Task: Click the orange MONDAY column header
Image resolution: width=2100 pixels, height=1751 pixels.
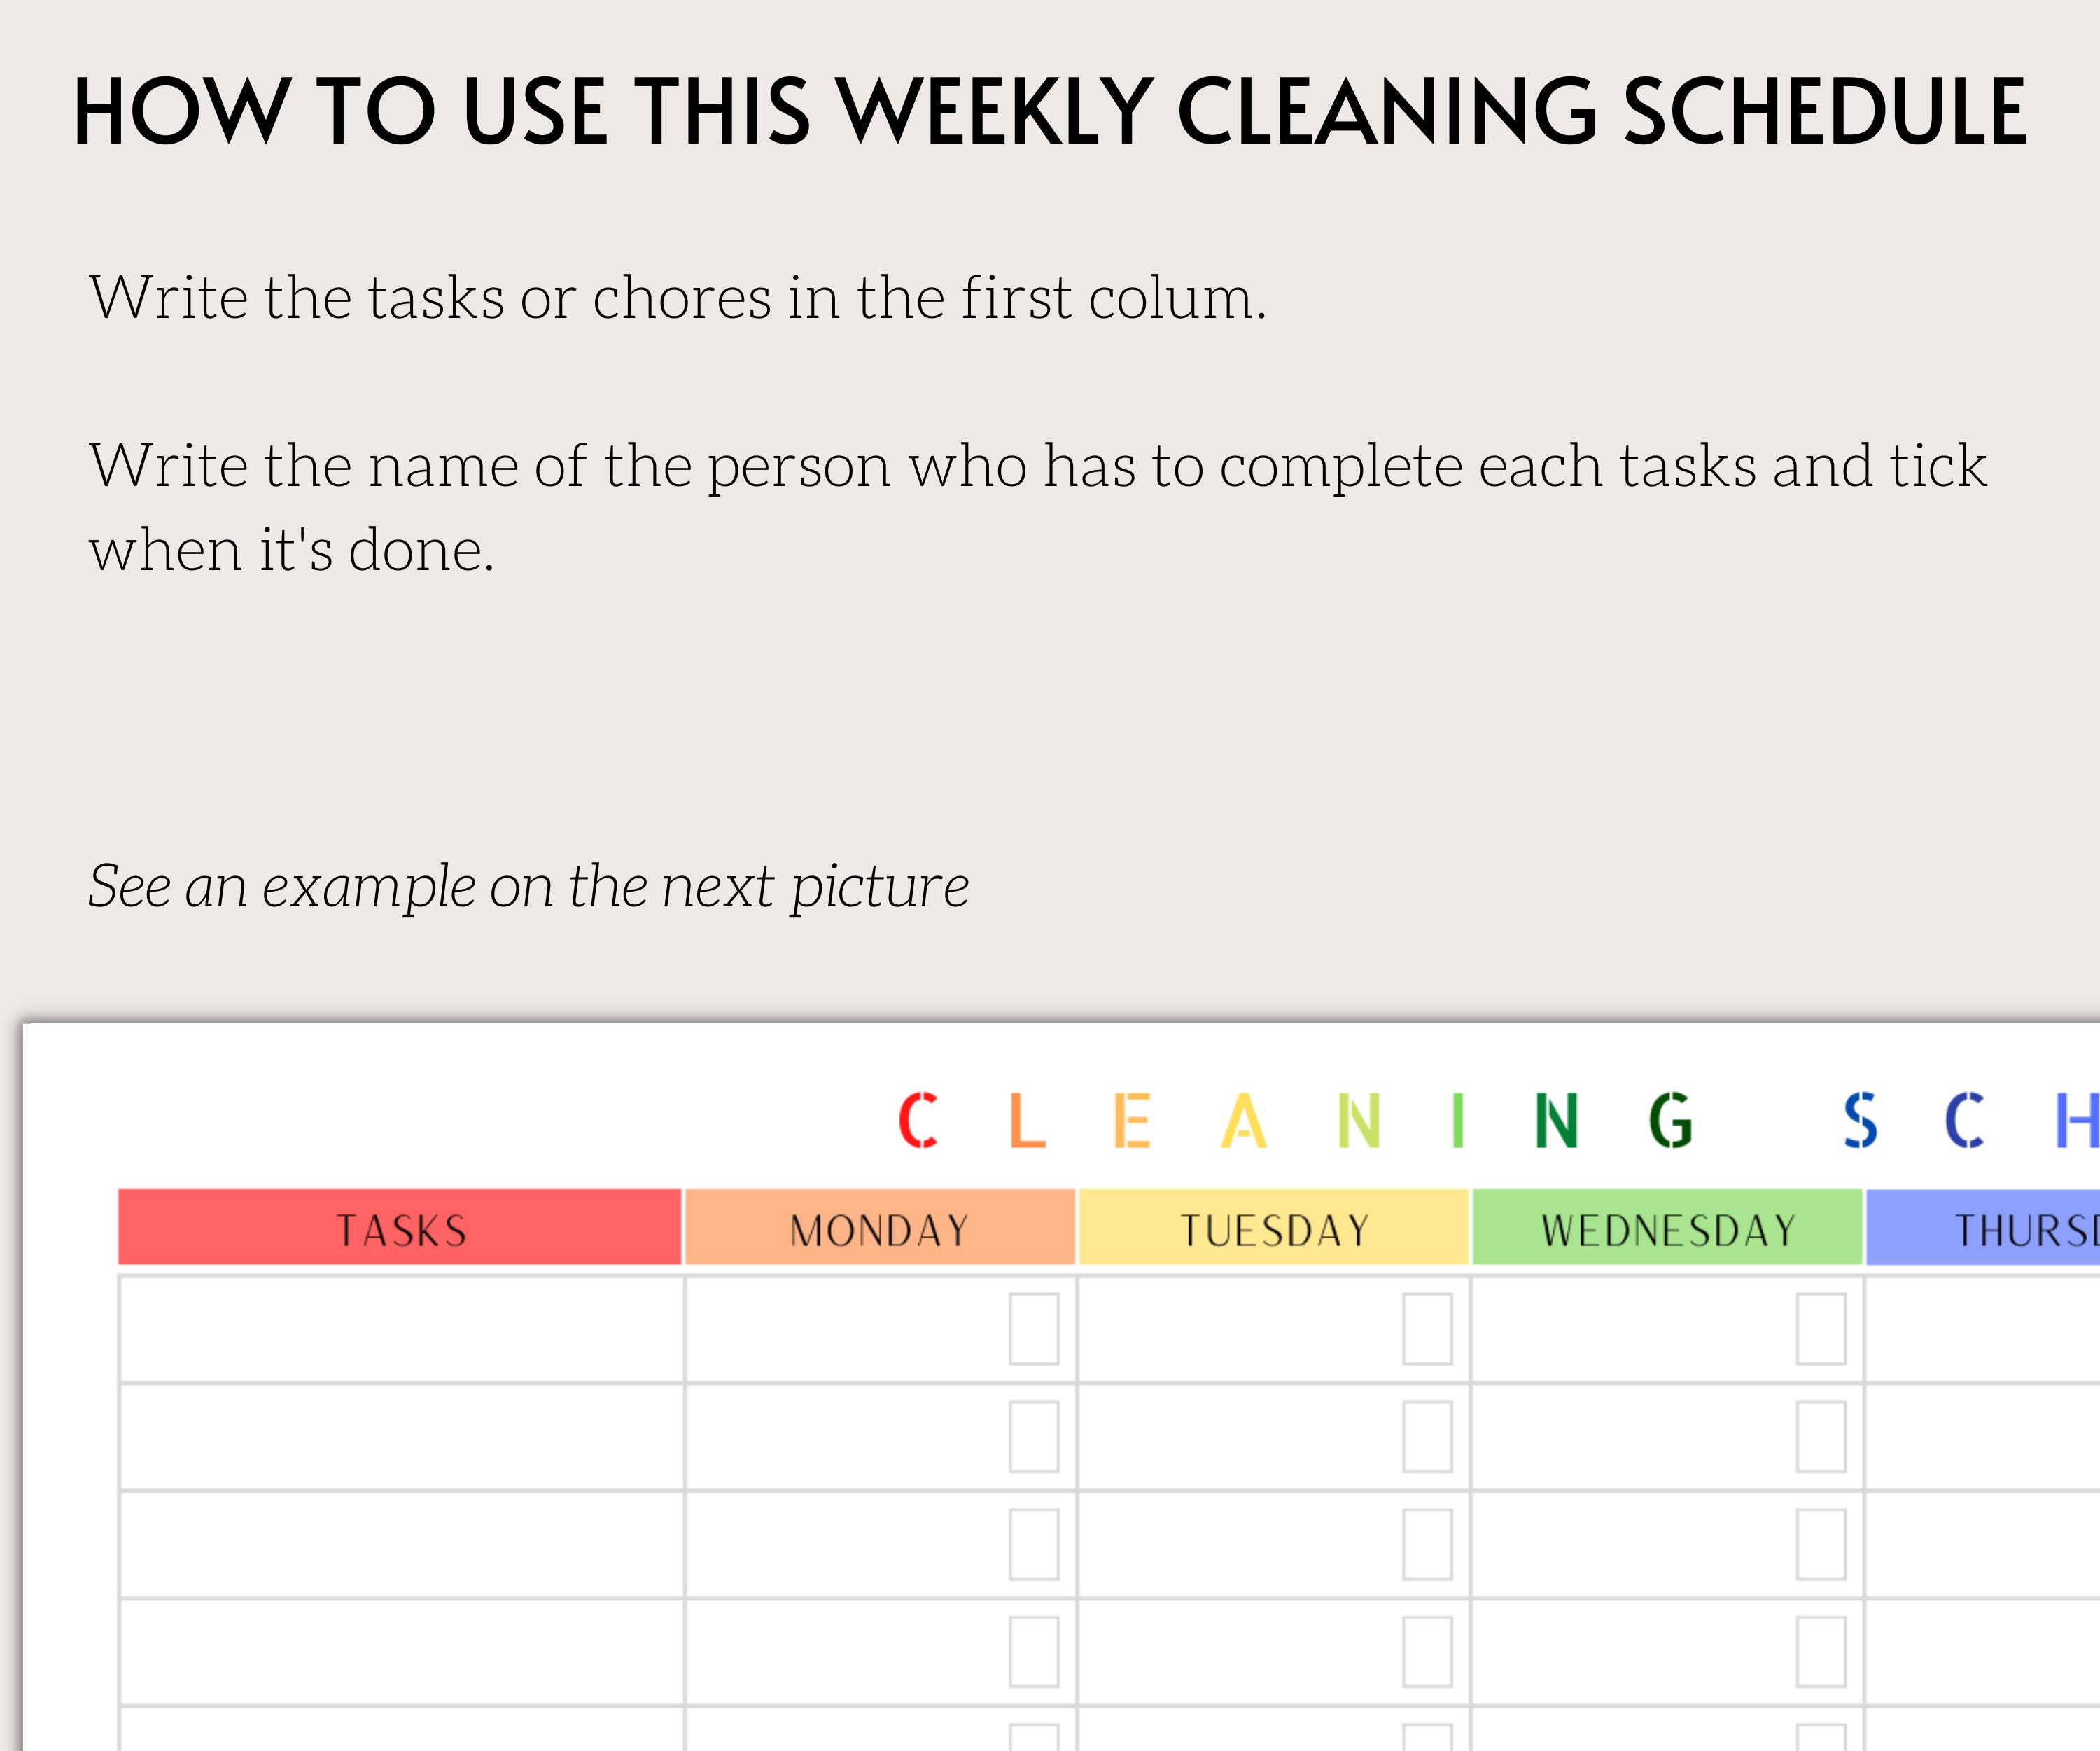Action: click(x=880, y=1228)
